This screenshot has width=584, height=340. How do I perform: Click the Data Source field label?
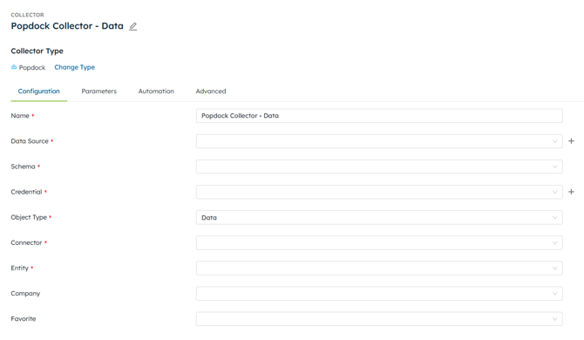[30, 141]
